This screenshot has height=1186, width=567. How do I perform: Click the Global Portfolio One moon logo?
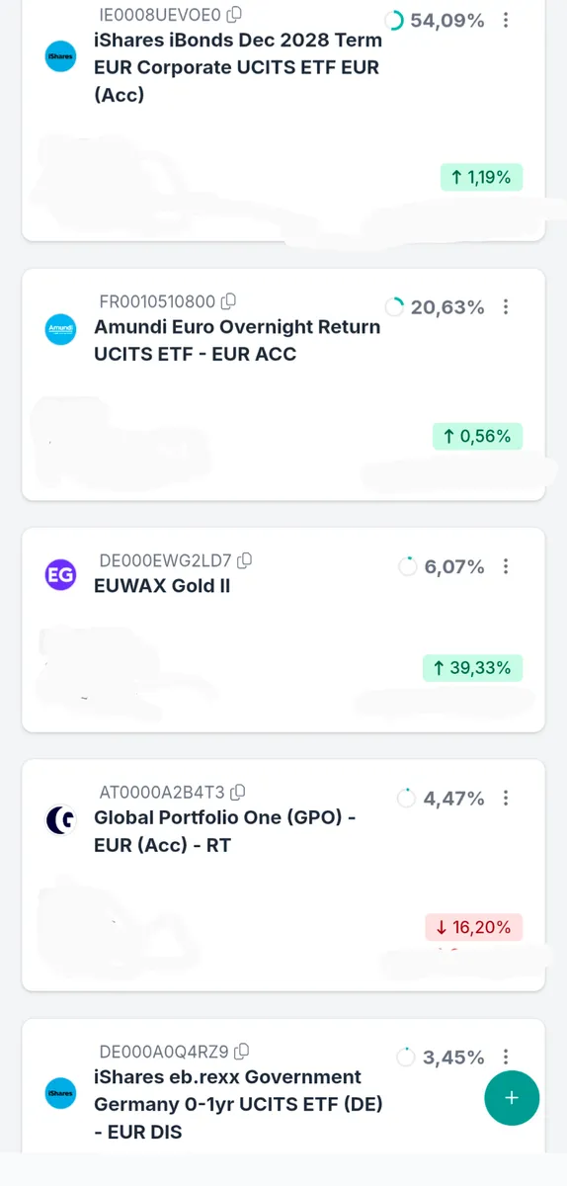[61, 819]
